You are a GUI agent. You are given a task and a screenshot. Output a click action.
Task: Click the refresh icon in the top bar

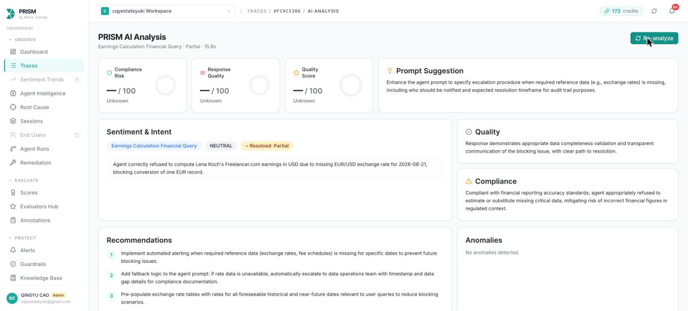pyautogui.click(x=654, y=11)
